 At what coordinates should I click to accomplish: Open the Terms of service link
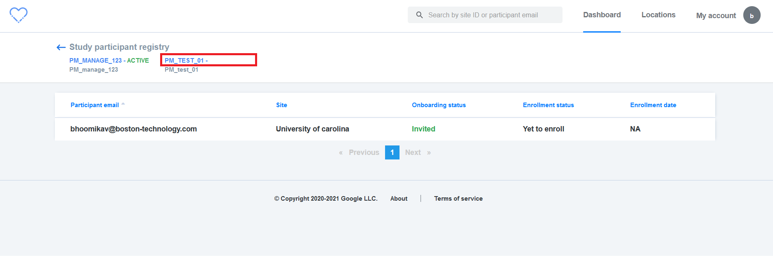[458, 199]
